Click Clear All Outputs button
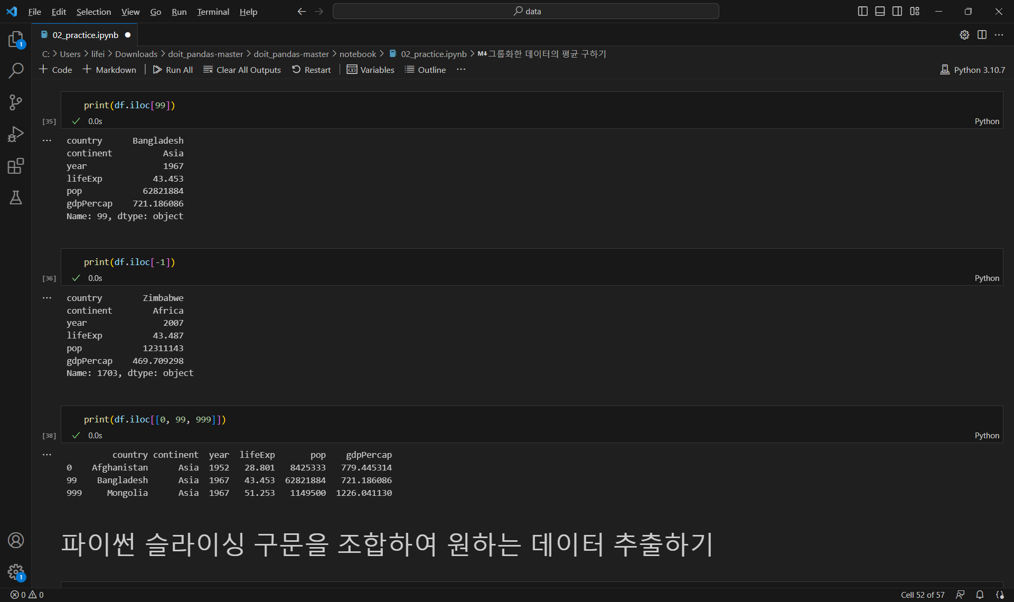The height and width of the screenshot is (602, 1014). coord(242,70)
